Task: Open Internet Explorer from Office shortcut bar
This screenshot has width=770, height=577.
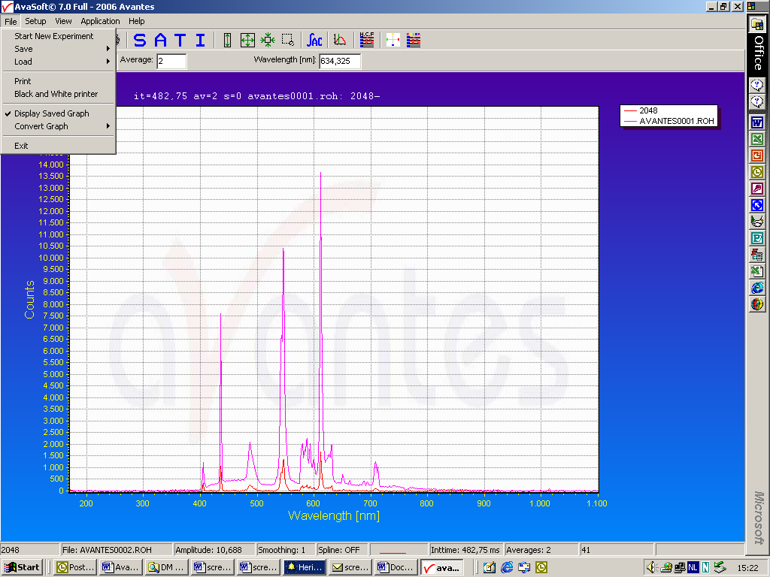Action: (x=757, y=288)
